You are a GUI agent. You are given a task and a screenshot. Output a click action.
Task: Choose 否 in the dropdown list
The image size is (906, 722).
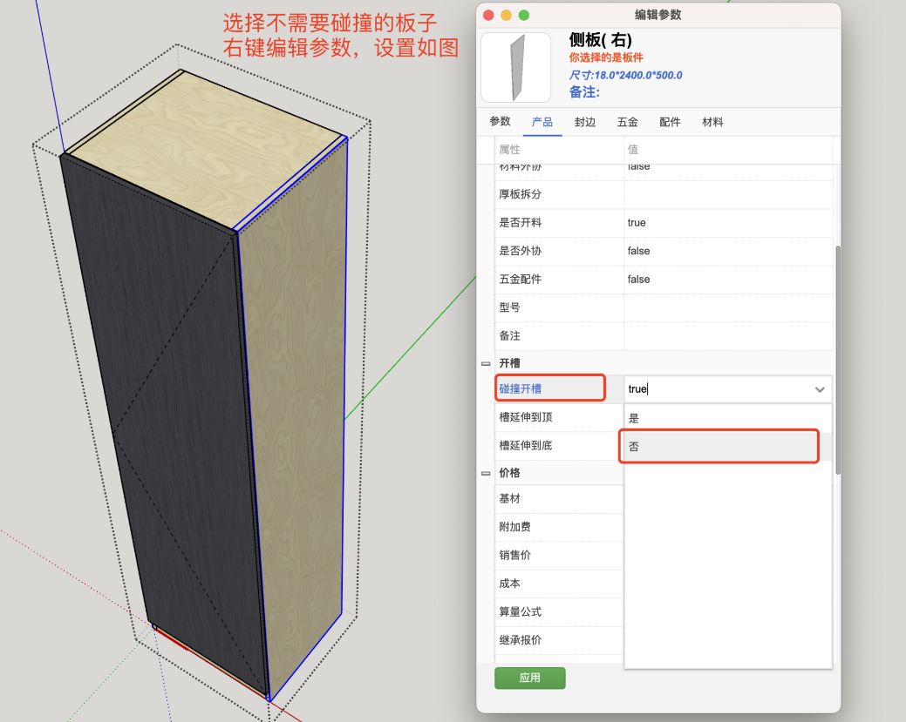coord(719,447)
